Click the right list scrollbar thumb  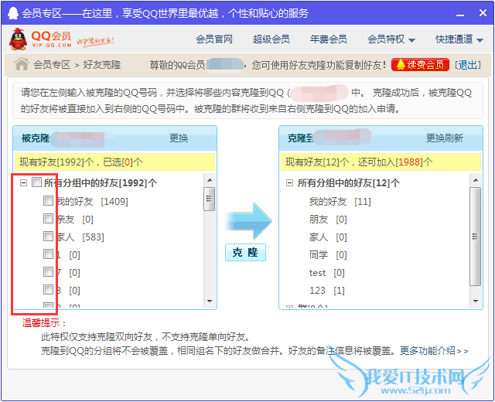(476, 237)
